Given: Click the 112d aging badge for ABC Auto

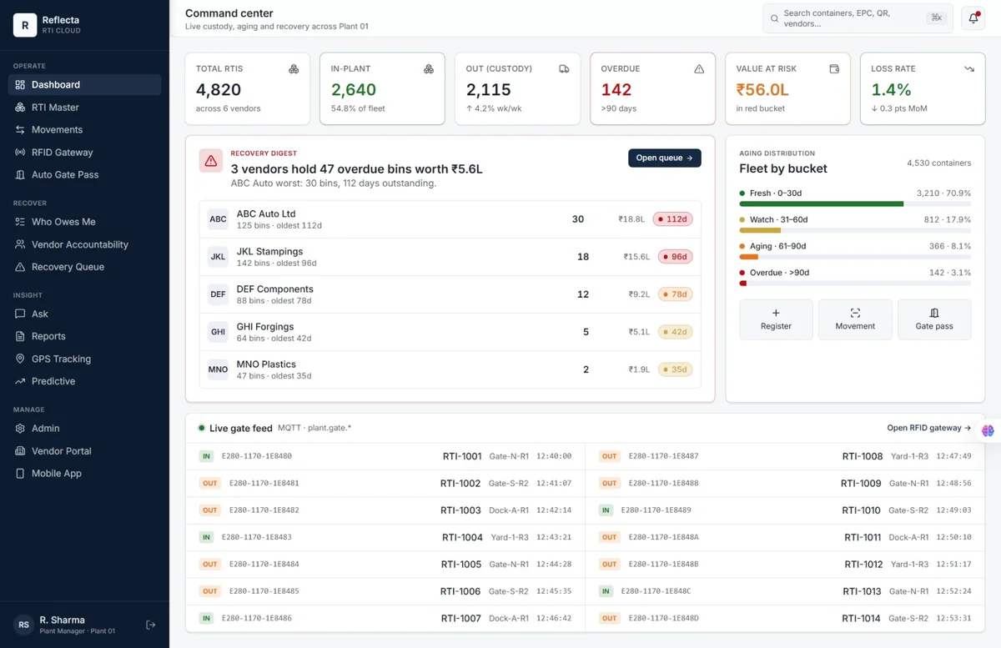Looking at the screenshot, I should click(x=672, y=219).
